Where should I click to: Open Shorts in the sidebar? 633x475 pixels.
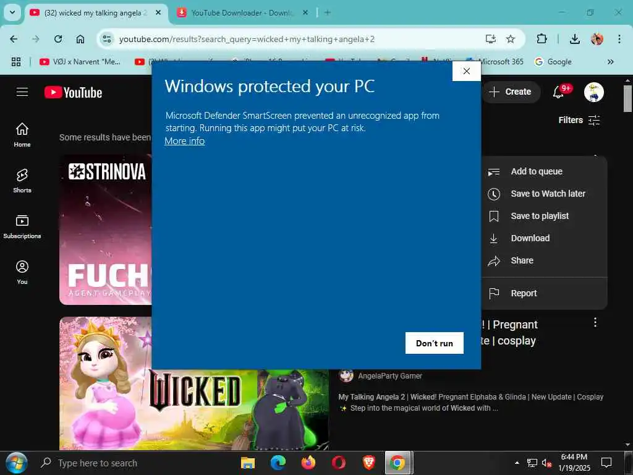(22, 181)
